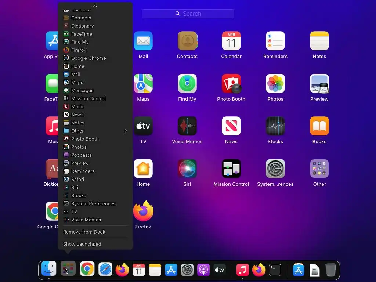Open the News icon in Launchpad grid
Viewport: 376px width, 282px height.
pos(231,126)
